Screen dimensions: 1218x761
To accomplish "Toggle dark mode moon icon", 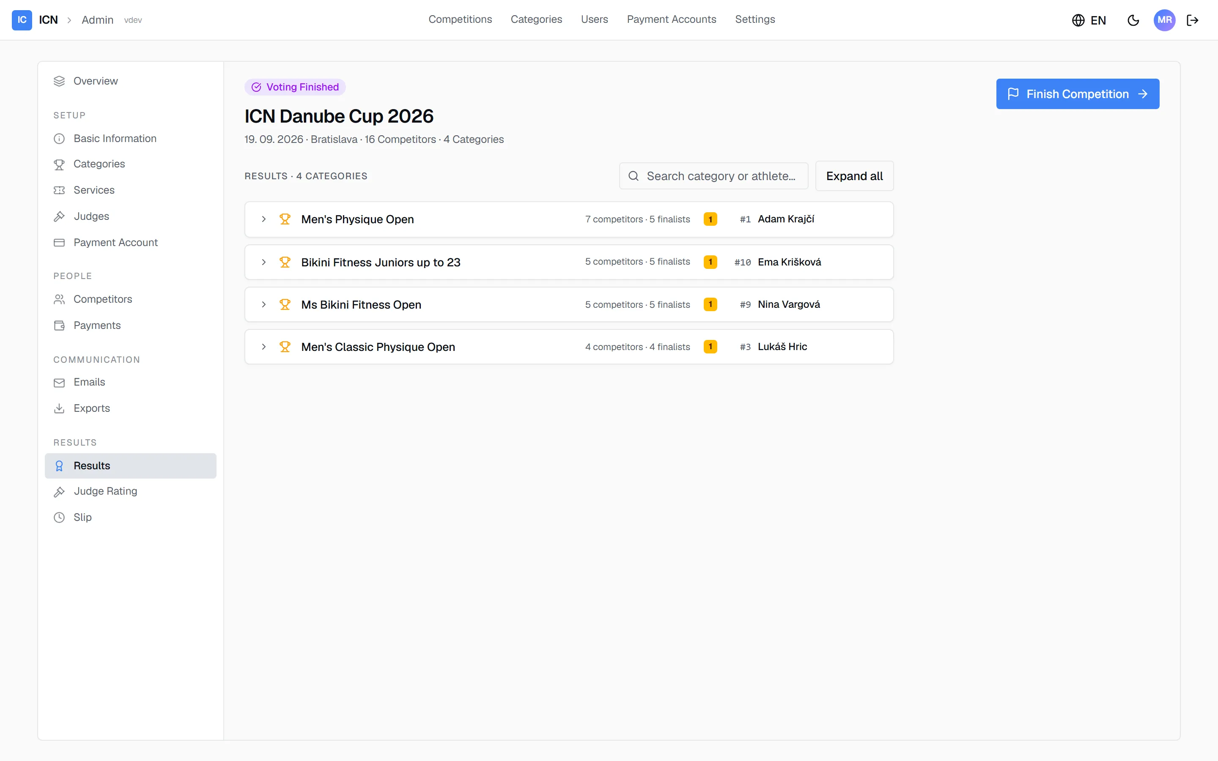I will pos(1133,20).
